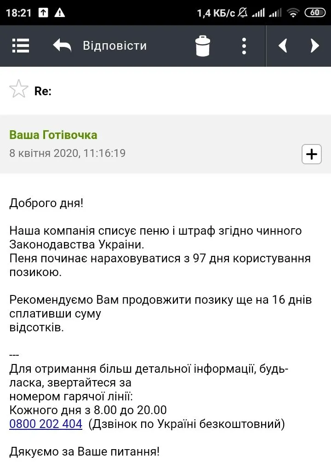
Task: Tap the reply arrow icon
Action: 62,46
